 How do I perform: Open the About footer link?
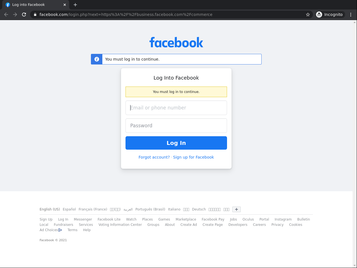click(x=170, y=225)
